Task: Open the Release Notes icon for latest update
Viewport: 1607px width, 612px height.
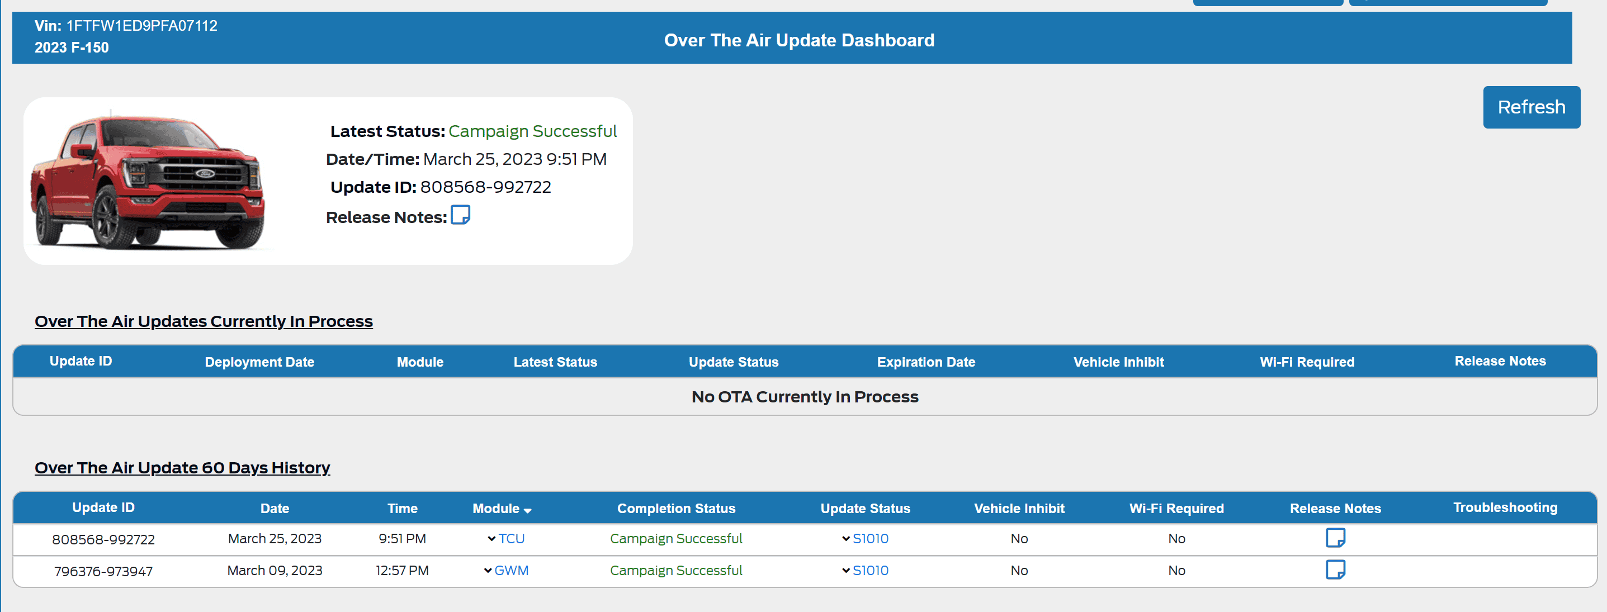Action: coord(460,216)
